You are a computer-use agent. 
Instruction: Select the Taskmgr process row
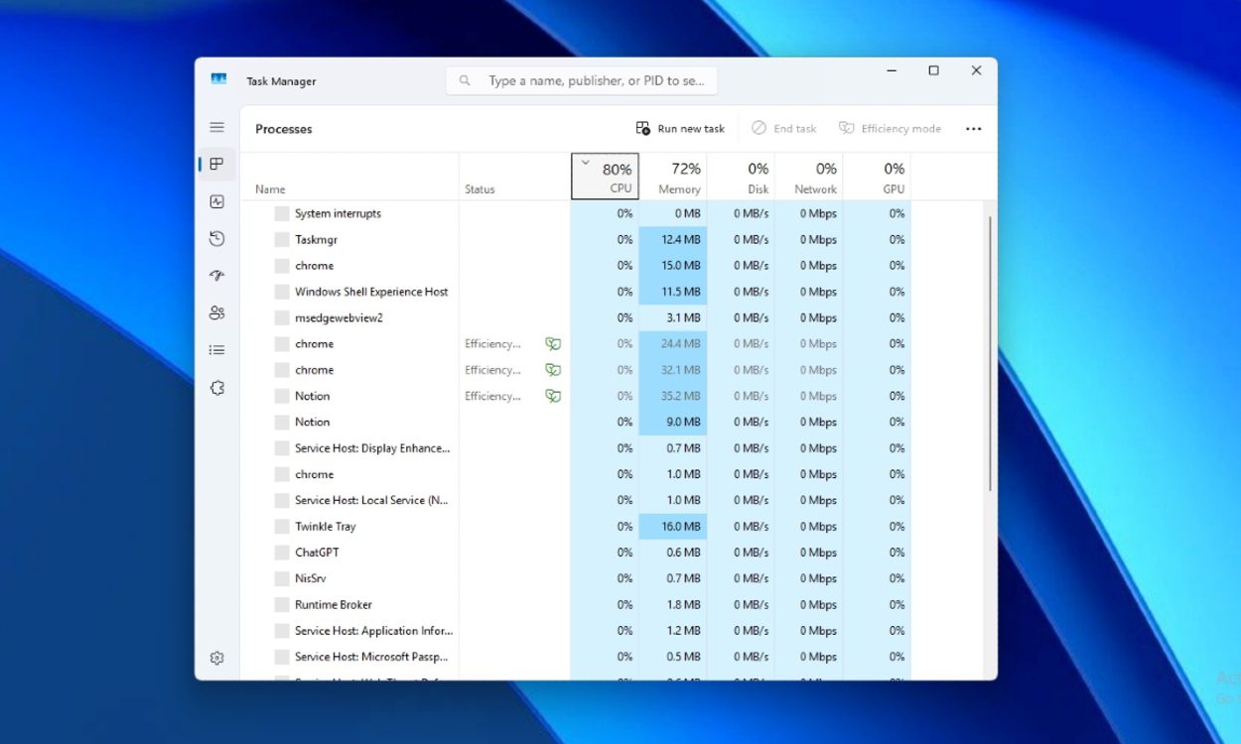[576, 239]
